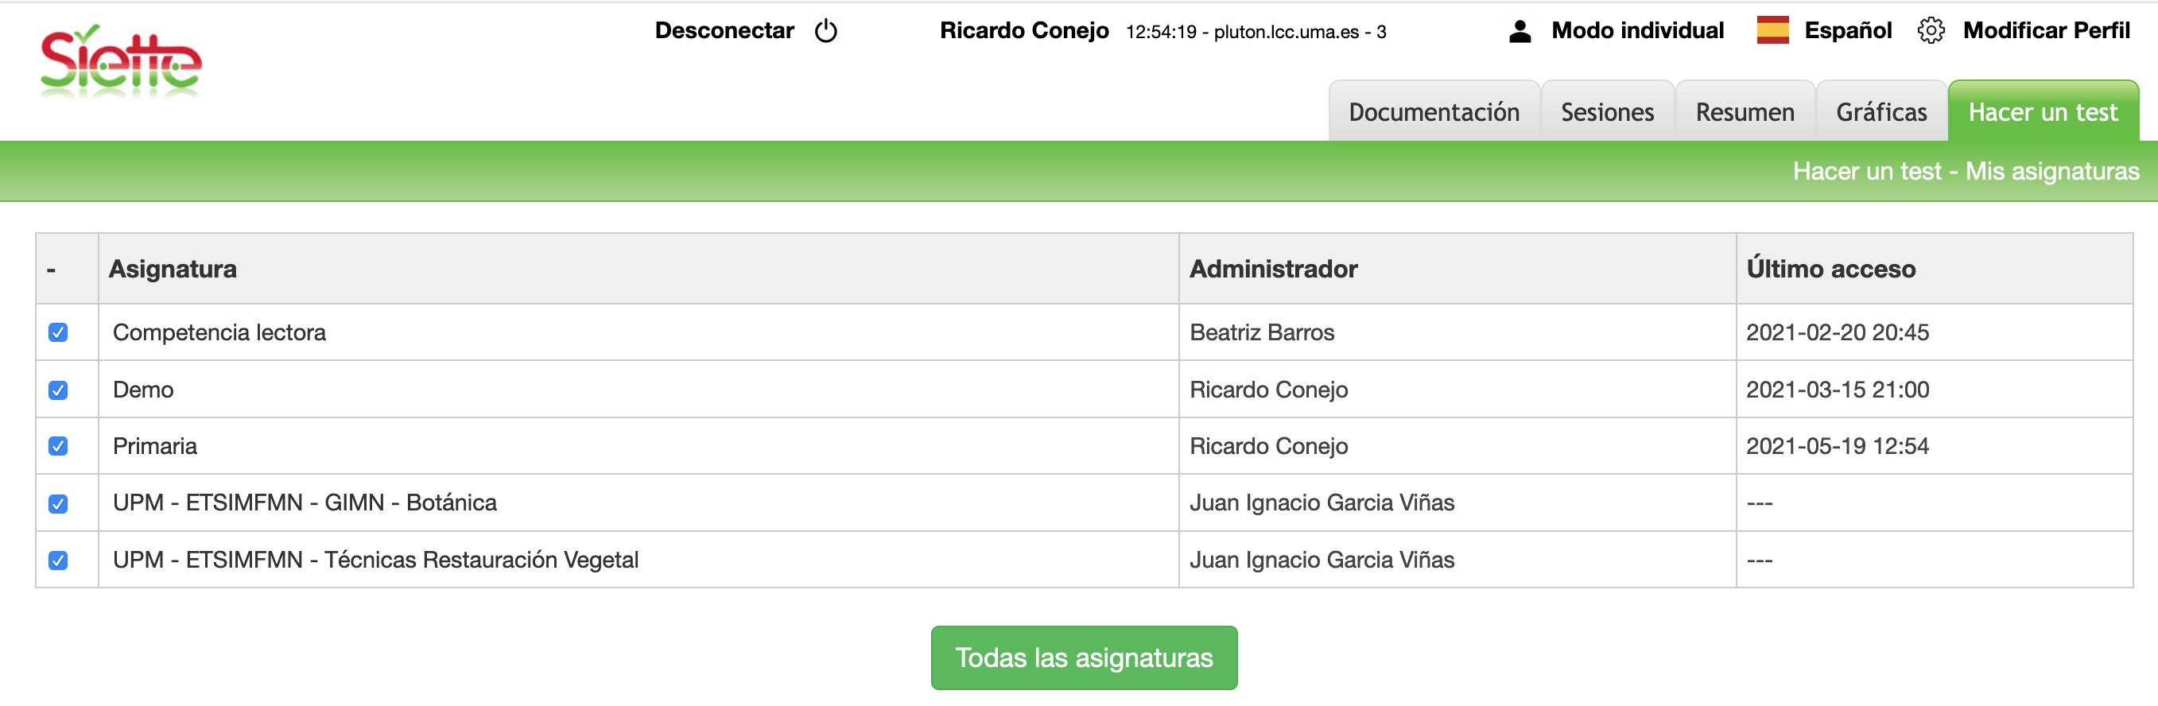2158x706 pixels.
Task: Switch to the Sesiones tab
Action: pos(1607,112)
